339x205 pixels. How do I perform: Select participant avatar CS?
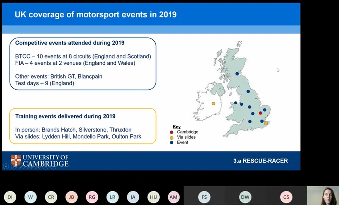tap(286, 197)
